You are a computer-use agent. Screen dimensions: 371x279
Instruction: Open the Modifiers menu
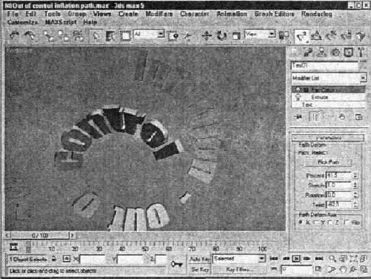click(159, 14)
